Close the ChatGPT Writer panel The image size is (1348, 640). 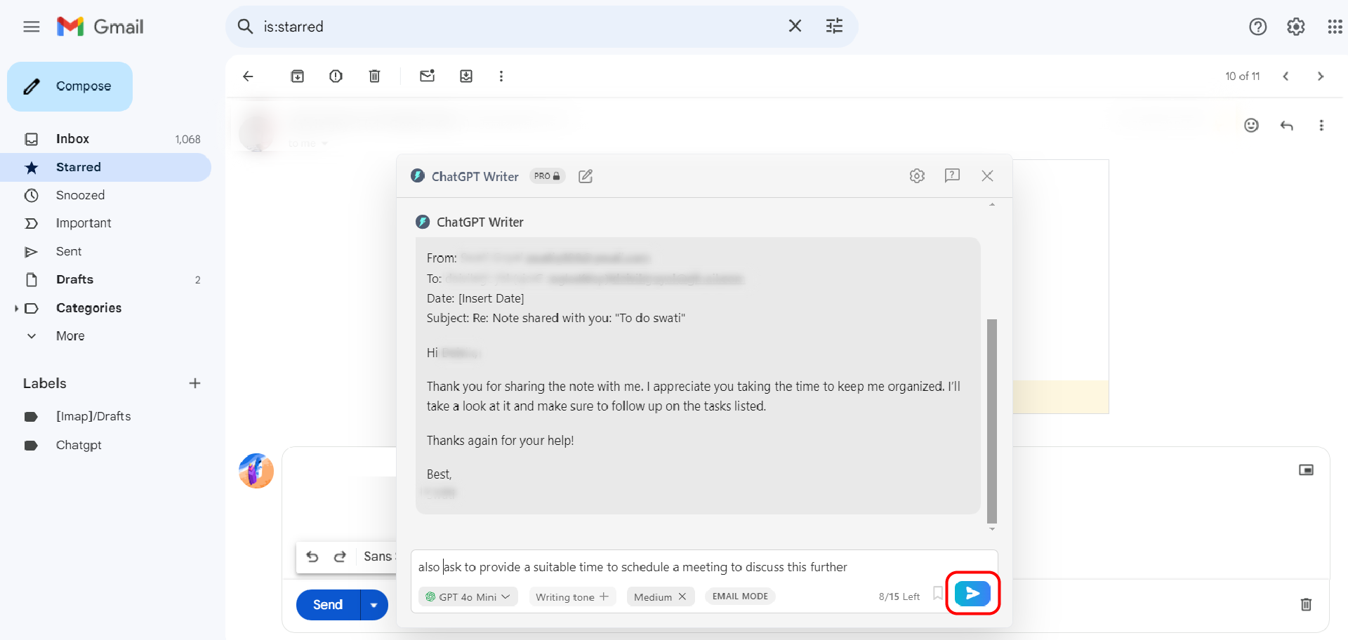click(x=987, y=175)
